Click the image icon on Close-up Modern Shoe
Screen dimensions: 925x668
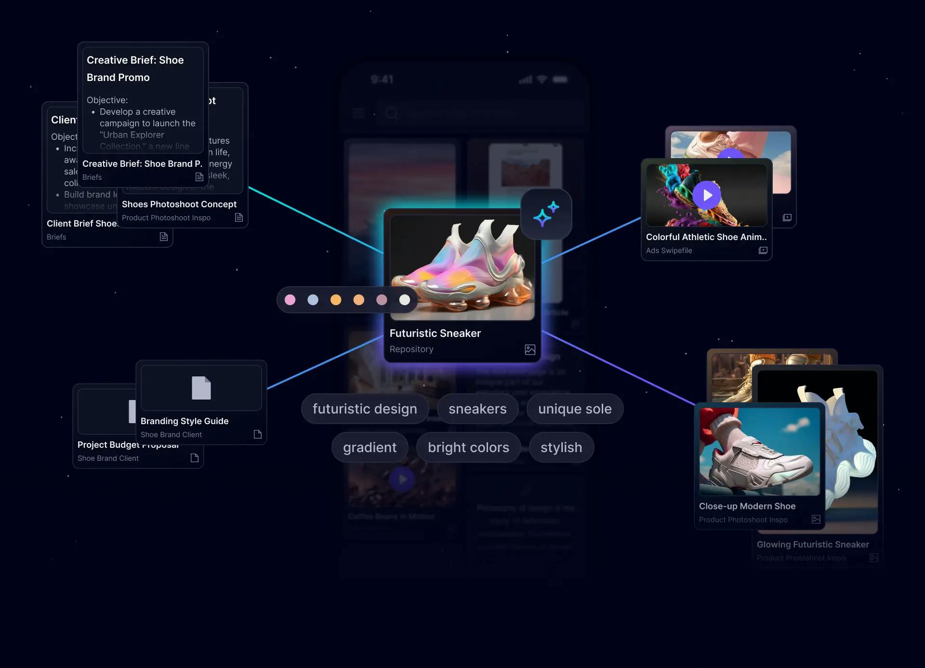click(815, 519)
